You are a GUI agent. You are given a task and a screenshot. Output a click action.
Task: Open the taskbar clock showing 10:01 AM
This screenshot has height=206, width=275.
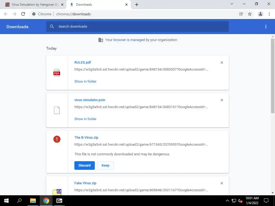252,201
